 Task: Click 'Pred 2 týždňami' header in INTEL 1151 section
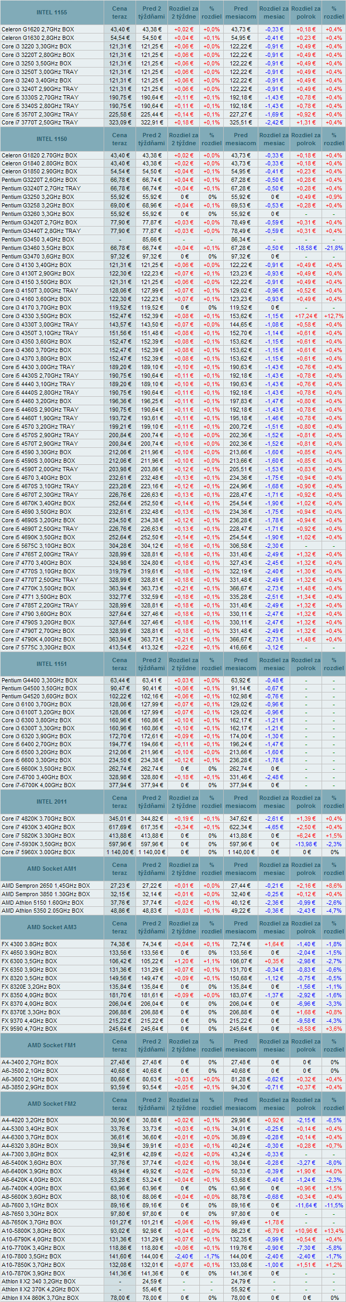[x=151, y=664]
